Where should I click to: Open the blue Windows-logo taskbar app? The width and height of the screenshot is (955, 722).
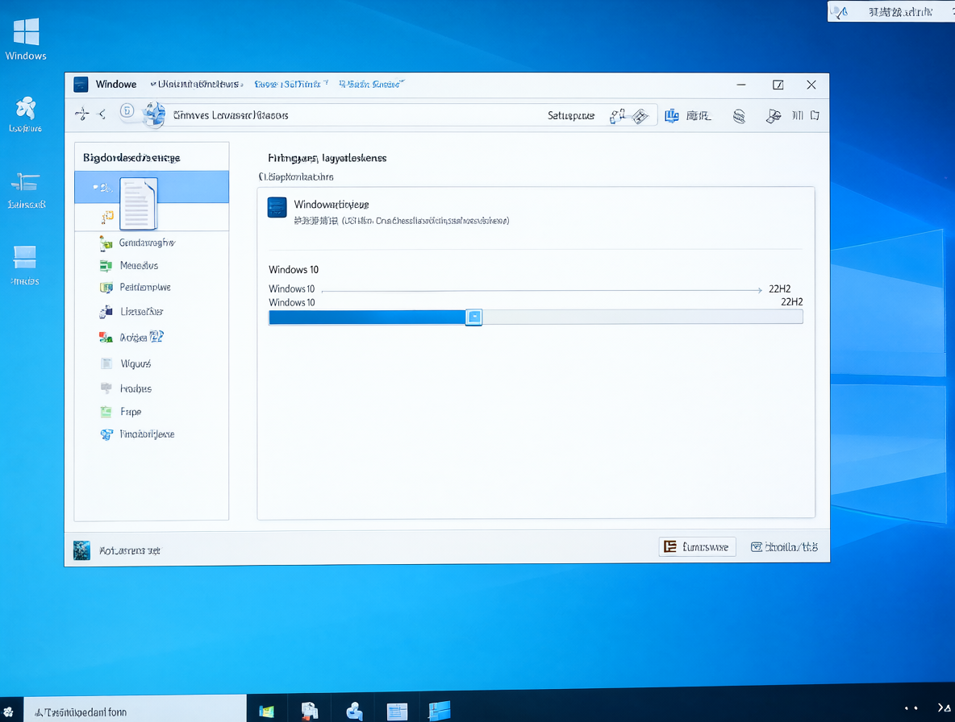coord(440,711)
